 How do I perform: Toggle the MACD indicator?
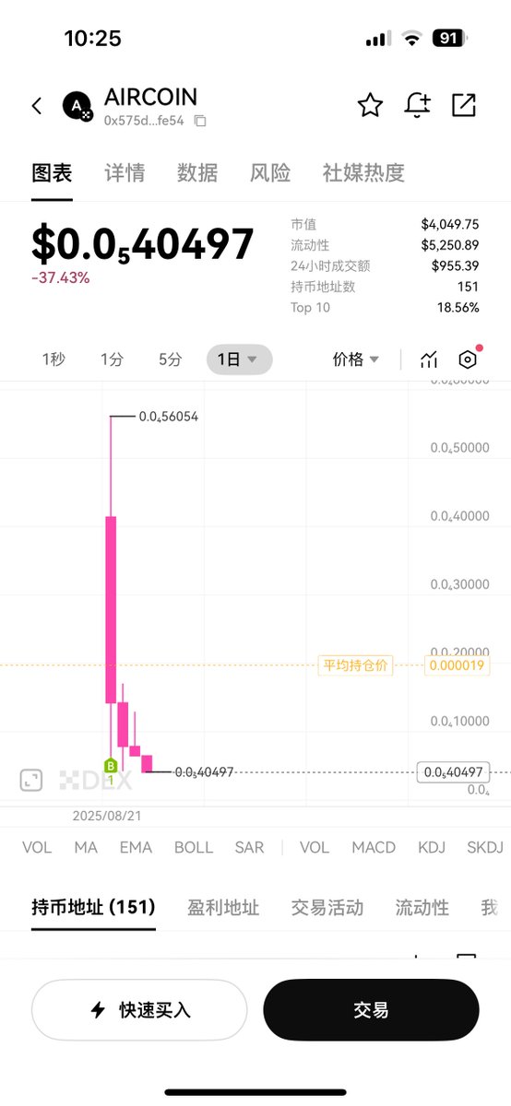tap(374, 847)
